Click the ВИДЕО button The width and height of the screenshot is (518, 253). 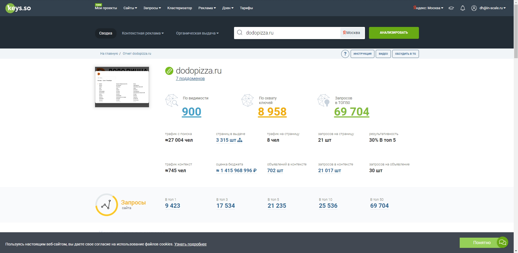tap(383, 54)
